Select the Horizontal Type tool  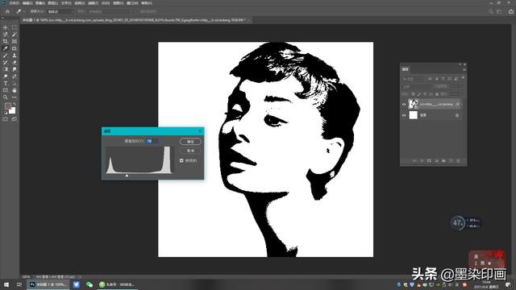[6, 83]
